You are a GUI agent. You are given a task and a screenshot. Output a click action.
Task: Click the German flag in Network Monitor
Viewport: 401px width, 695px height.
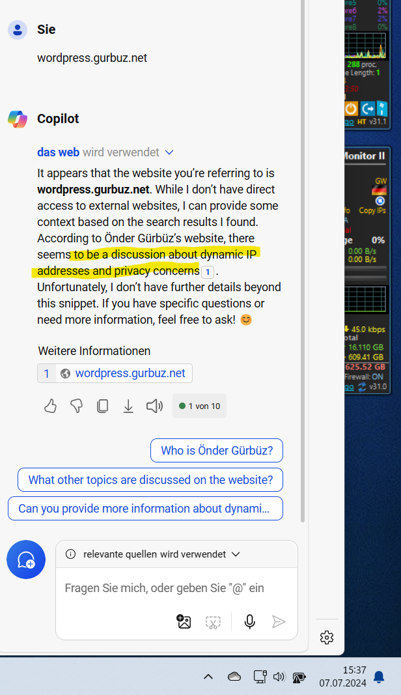(380, 190)
